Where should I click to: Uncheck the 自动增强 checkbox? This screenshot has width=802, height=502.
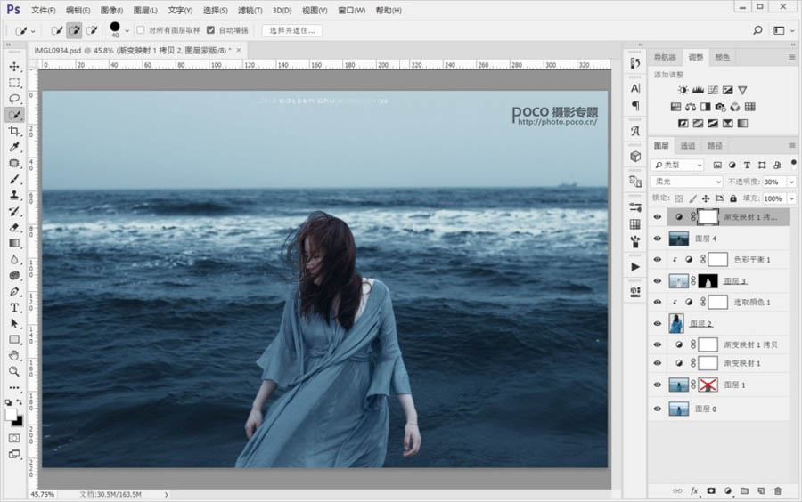[x=210, y=30]
